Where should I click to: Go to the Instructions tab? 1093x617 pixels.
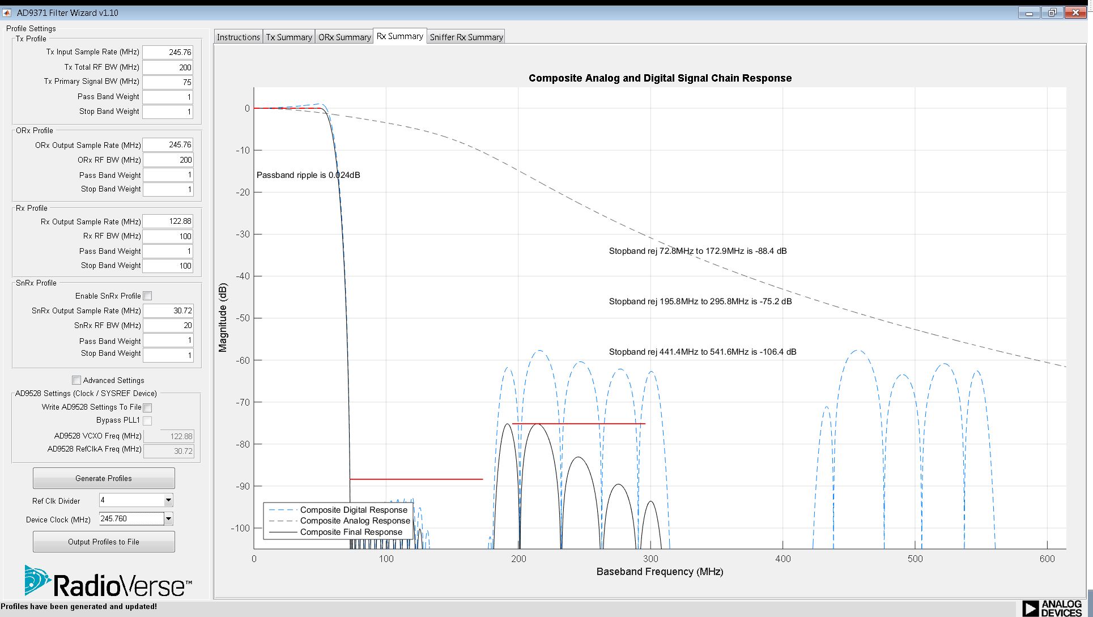point(238,37)
